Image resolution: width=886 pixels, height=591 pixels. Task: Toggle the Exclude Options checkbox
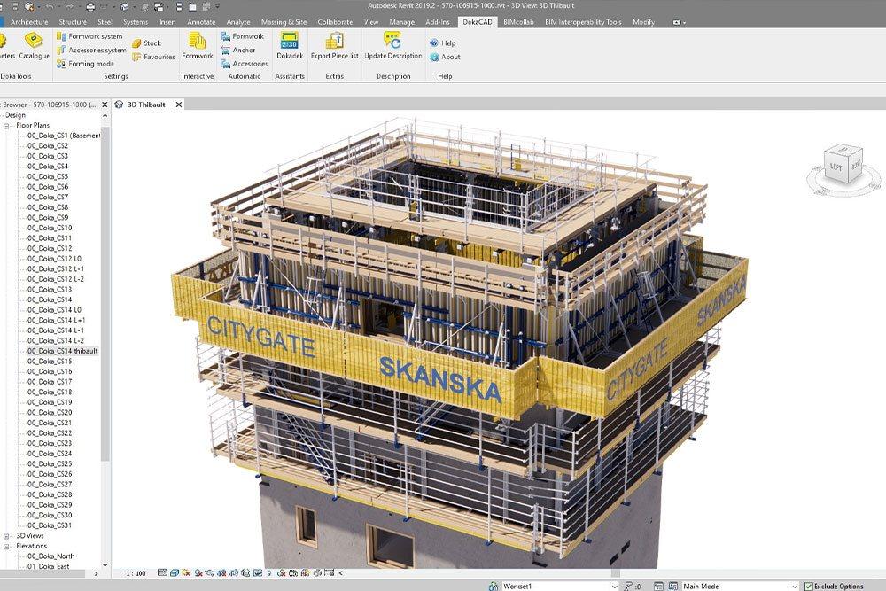[808, 586]
